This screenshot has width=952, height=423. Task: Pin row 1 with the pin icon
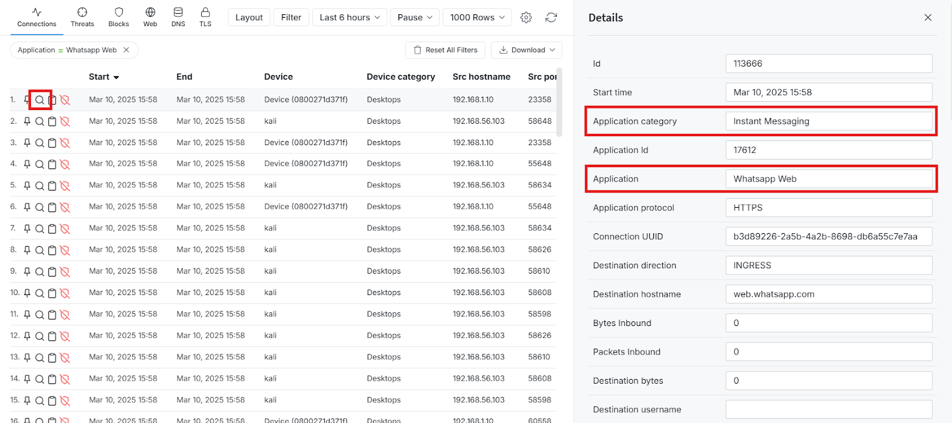[27, 100]
